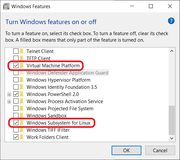The image size is (180, 160).
Task: Click the Telnet Client folder icon
Action: point(22,51)
